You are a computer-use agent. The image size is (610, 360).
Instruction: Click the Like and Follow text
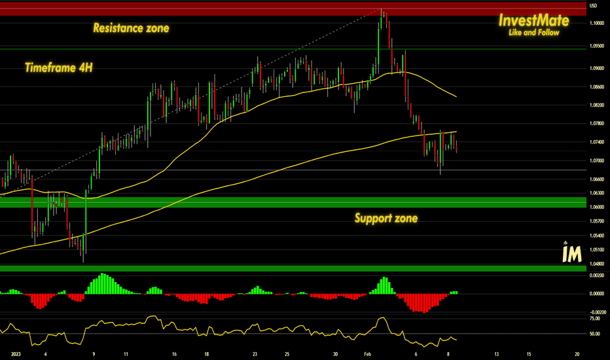(534, 33)
